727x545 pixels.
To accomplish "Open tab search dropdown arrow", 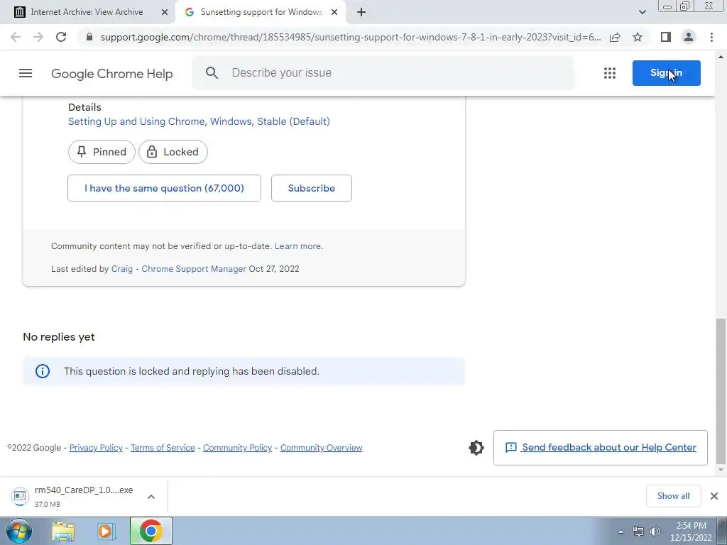I will [x=642, y=13].
